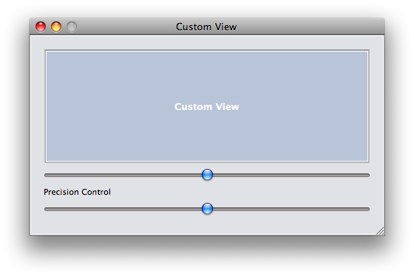
Task: Set upper slider to its minimum end
Action: pyautogui.click(x=46, y=175)
